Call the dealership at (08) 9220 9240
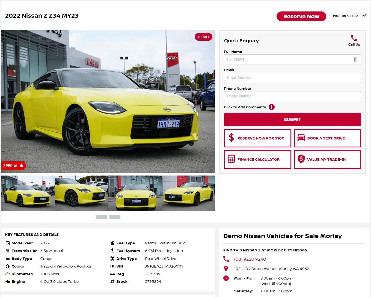Viewport: 371px width, 297px height. 250,259
